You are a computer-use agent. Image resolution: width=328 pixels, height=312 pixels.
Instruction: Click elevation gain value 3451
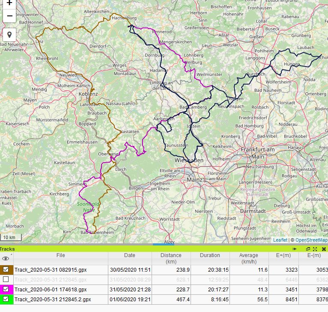(x=292, y=289)
